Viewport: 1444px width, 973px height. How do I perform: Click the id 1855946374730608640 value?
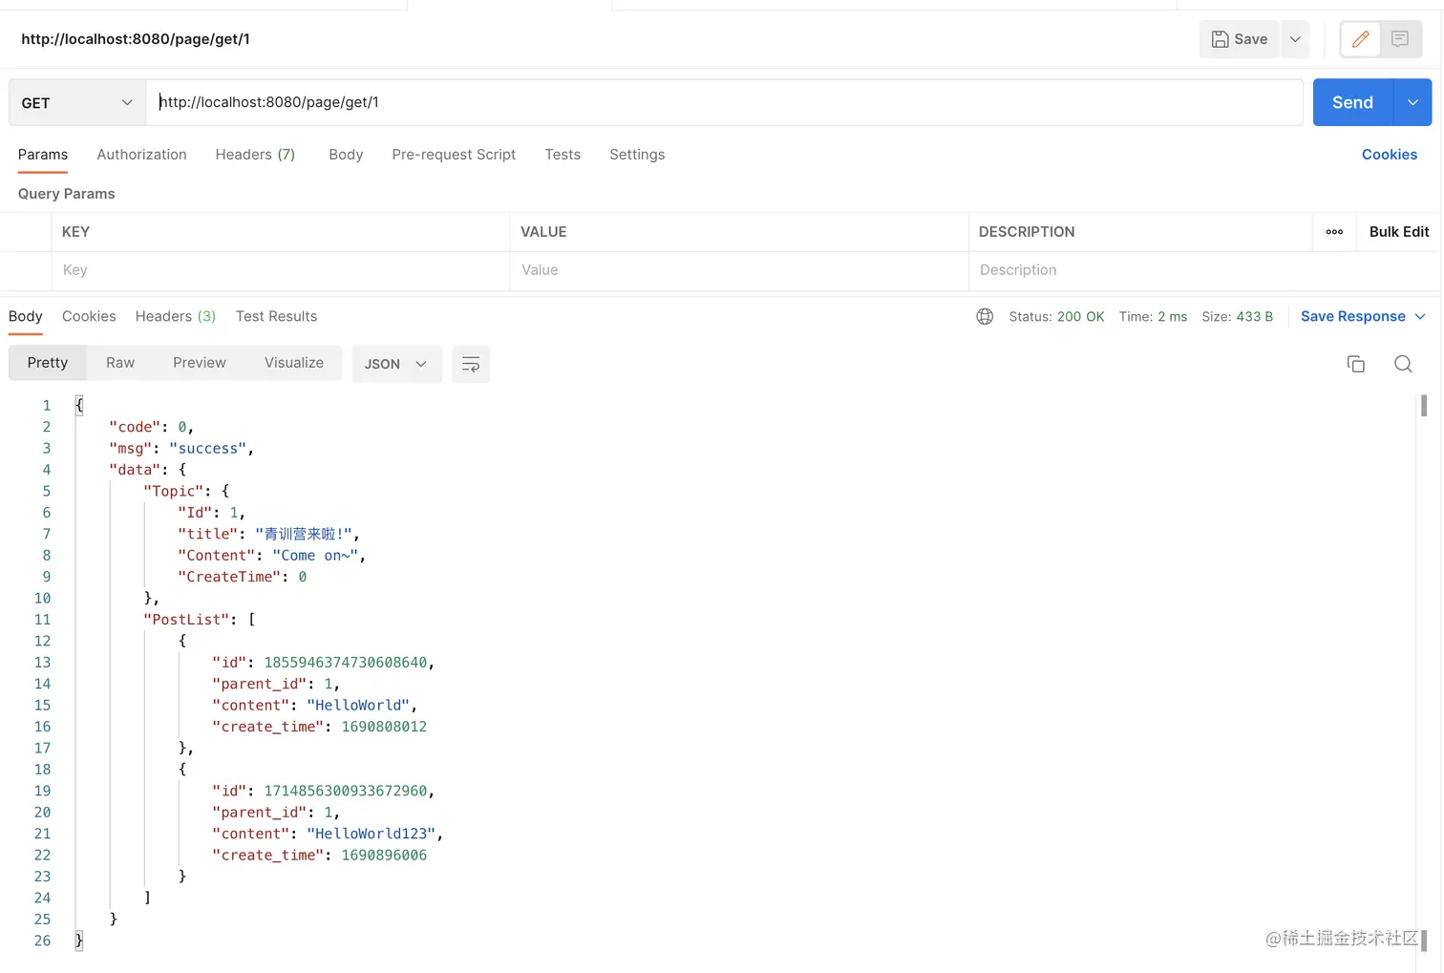(x=346, y=663)
